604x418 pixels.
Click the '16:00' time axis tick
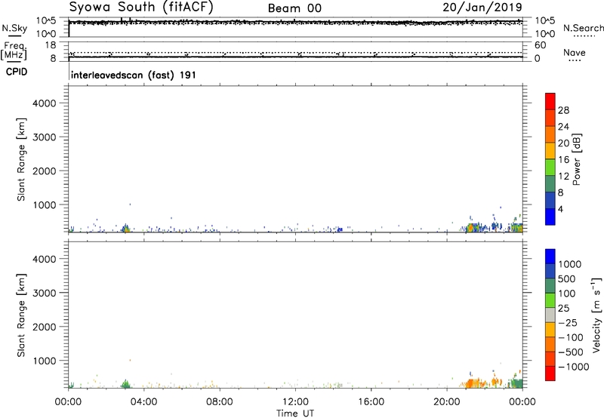pyautogui.click(x=371, y=402)
